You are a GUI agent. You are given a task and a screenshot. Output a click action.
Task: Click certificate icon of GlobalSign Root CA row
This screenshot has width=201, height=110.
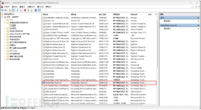pos(44,83)
